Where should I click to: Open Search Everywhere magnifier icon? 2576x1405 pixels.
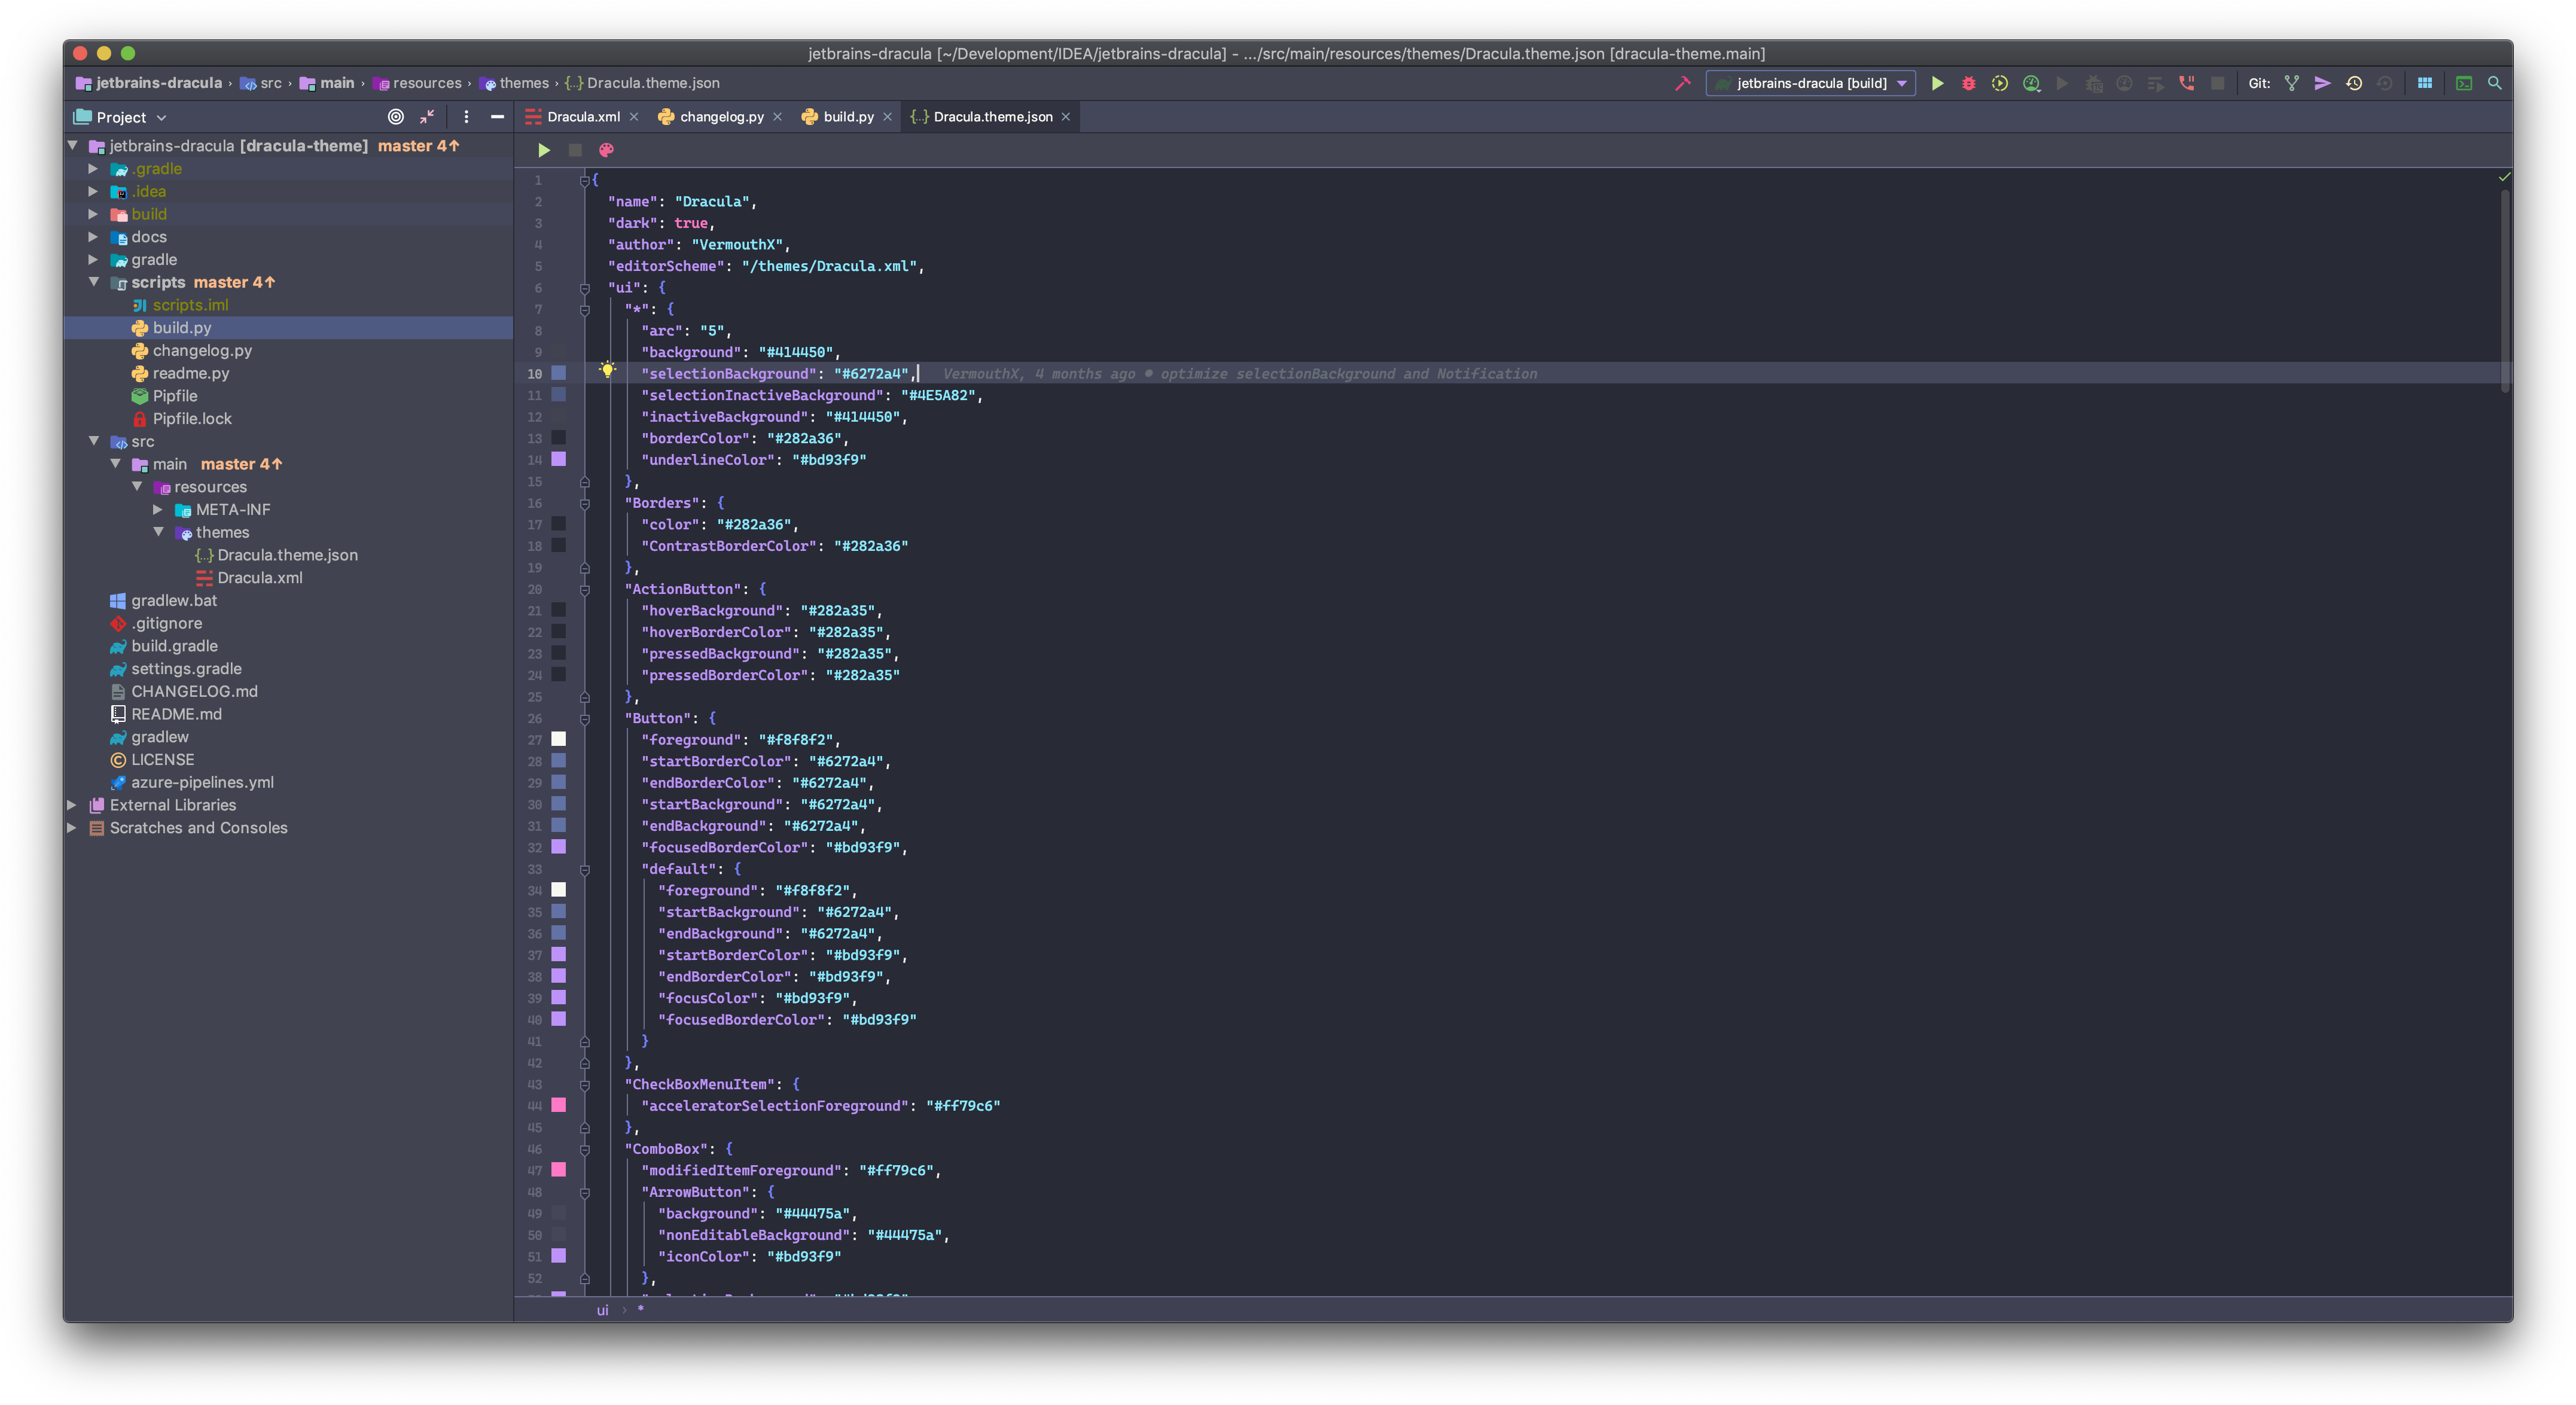[x=2495, y=83]
